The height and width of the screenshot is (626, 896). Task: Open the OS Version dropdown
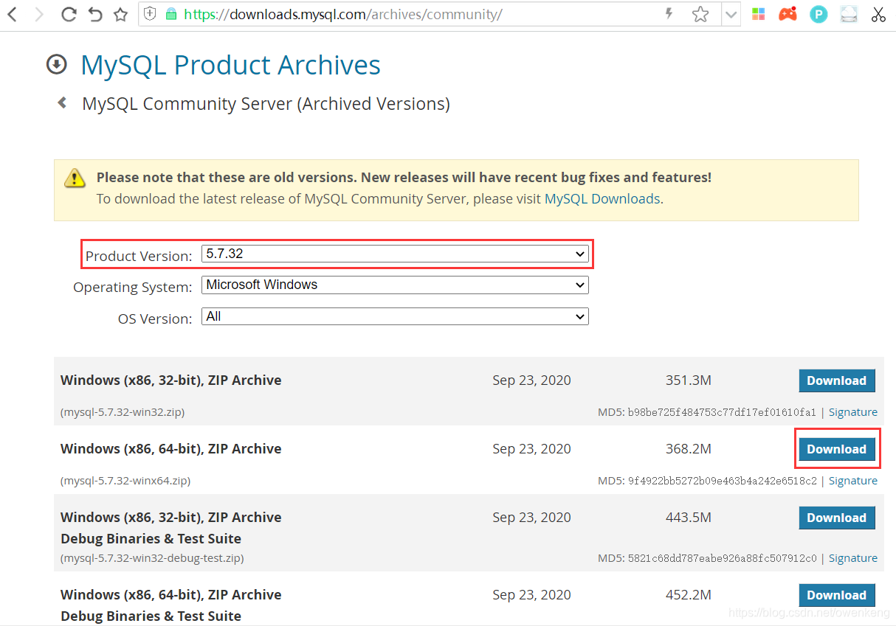pyautogui.click(x=395, y=317)
